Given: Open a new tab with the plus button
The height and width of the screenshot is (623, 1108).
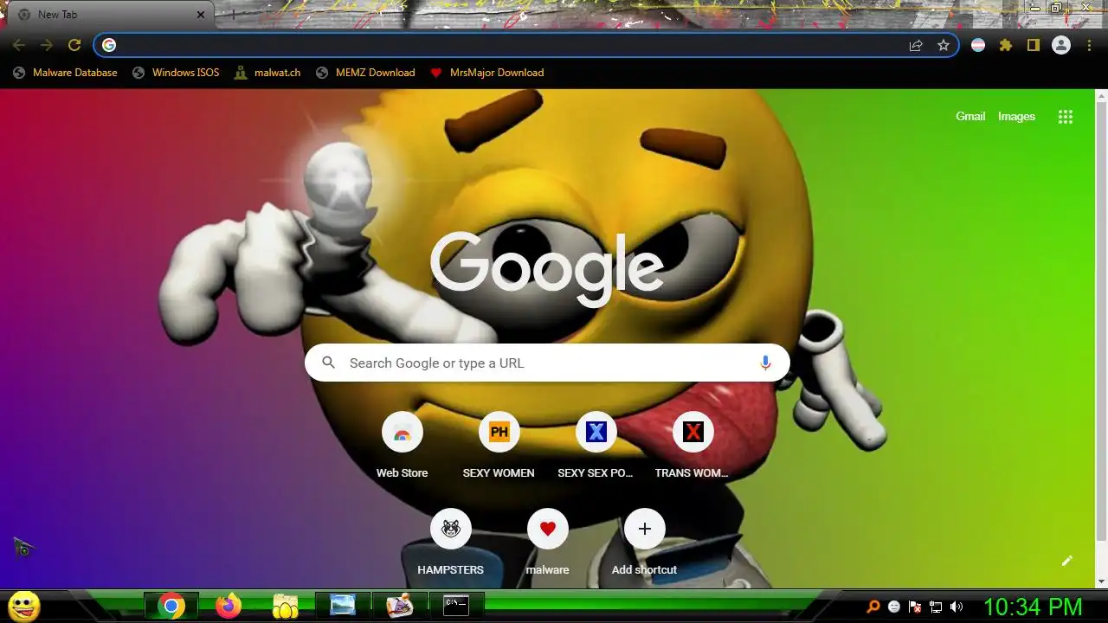Looking at the screenshot, I should coord(232,15).
